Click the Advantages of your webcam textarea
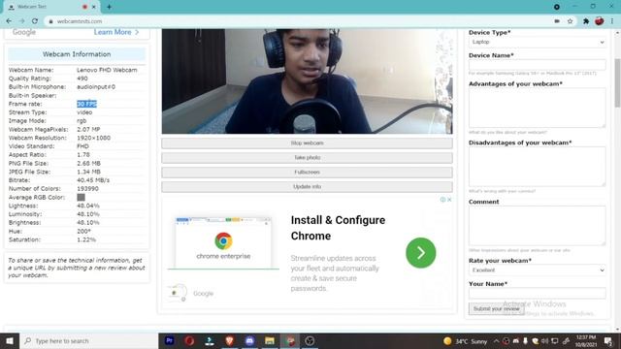 coord(537,108)
